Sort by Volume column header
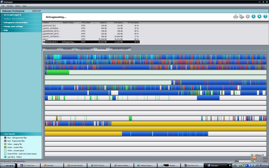 tap(51, 23)
